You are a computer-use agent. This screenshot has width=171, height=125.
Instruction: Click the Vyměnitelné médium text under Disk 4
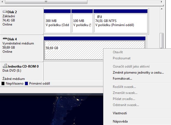pos(18,43)
